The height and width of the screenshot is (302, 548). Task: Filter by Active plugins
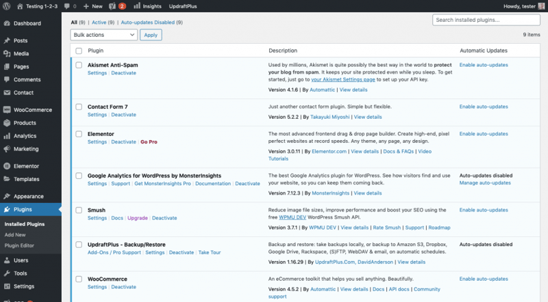(x=99, y=23)
